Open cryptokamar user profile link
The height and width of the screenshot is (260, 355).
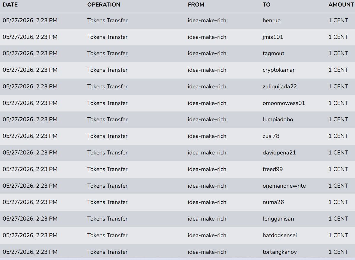(x=279, y=70)
